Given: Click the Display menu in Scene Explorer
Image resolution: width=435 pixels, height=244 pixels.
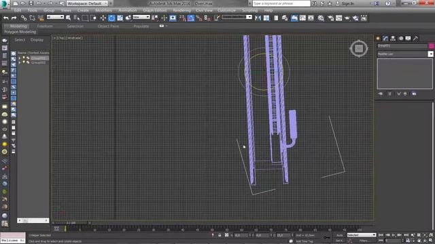Looking at the screenshot, I should (37, 40).
